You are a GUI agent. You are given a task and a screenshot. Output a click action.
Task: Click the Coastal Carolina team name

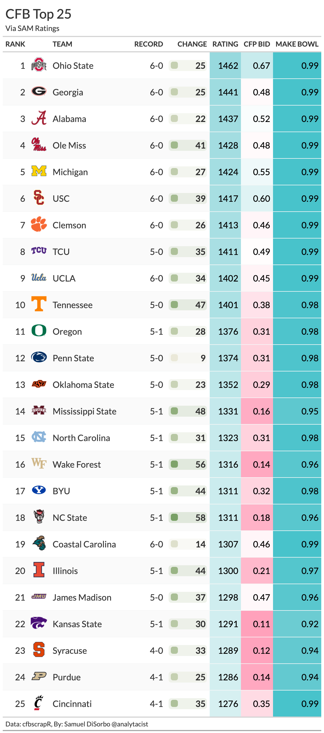click(x=84, y=544)
